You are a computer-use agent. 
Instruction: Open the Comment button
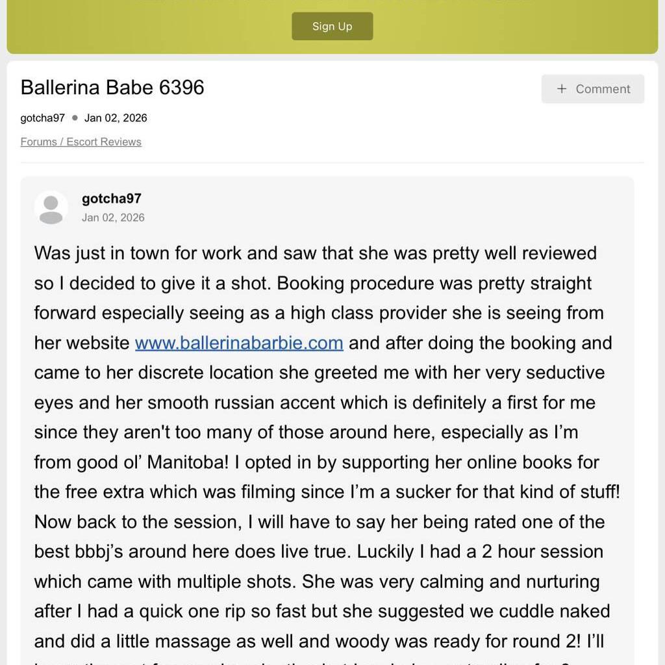(593, 89)
